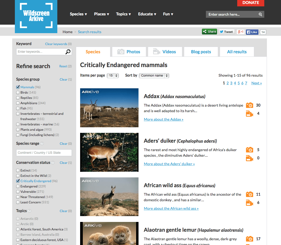Viewport: 281px width, 245px height.
Task: Tick the Endangered conservation status checkbox
Action: click(x=18, y=186)
